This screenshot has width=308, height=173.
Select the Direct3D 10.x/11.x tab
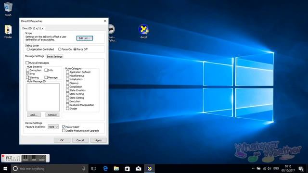(x=33, y=28)
